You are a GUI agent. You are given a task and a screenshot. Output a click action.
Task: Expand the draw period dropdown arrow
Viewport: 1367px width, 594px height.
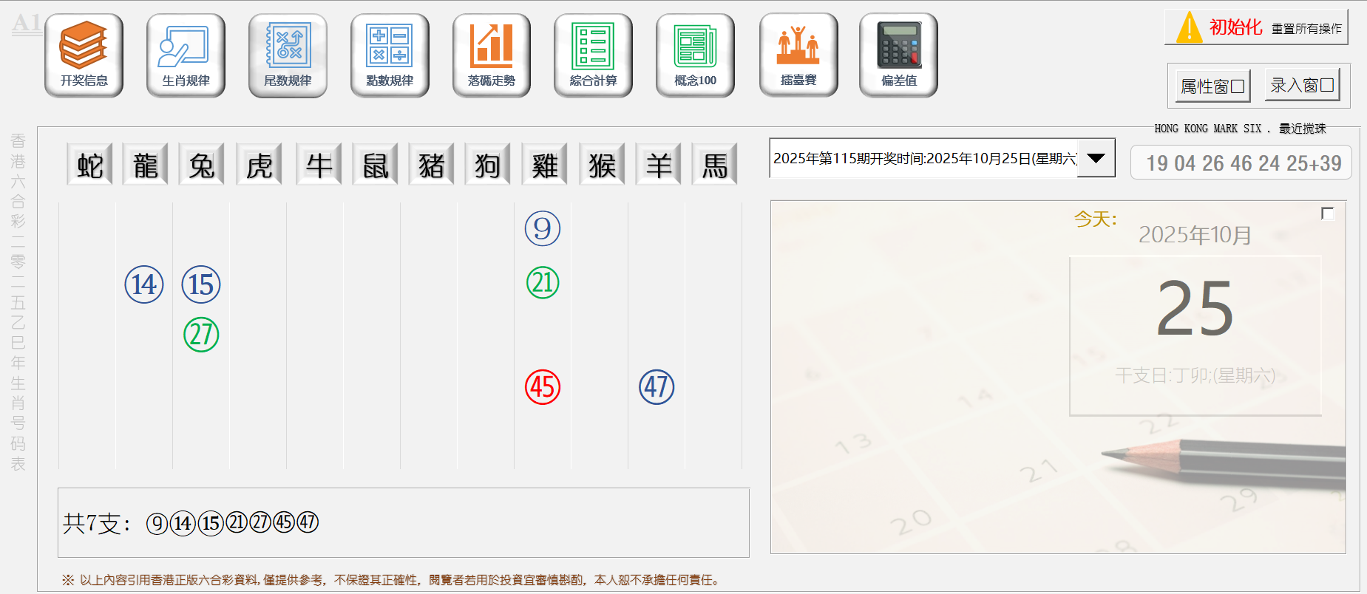1096,158
